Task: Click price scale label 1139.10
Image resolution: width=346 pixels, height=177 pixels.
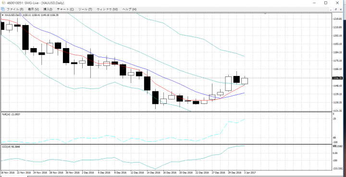Action: [338, 94]
